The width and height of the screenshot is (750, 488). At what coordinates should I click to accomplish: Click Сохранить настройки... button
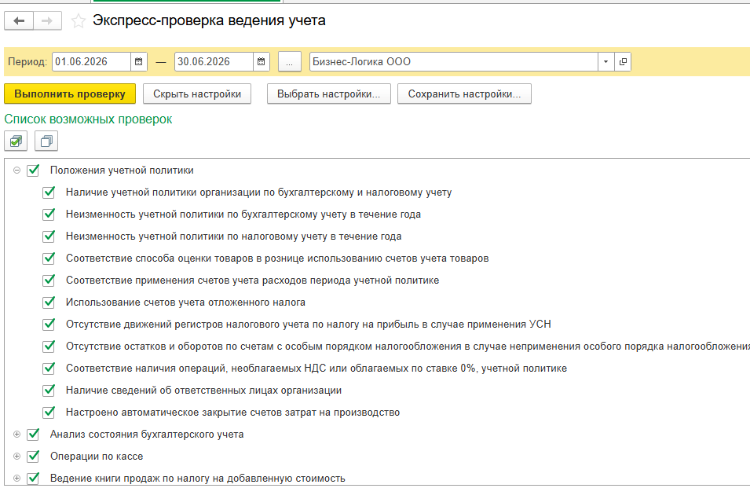(x=464, y=94)
